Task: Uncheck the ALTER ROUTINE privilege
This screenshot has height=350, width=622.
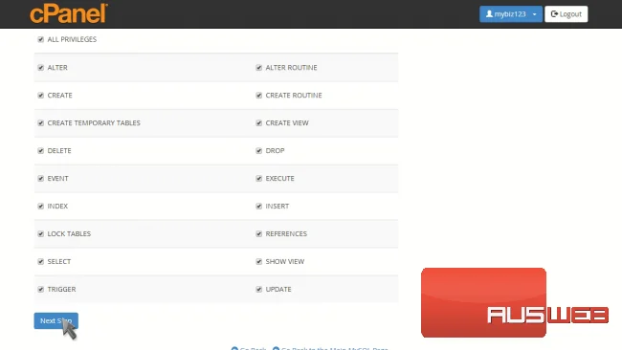Action: pyautogui.click(x=259, y=67)
